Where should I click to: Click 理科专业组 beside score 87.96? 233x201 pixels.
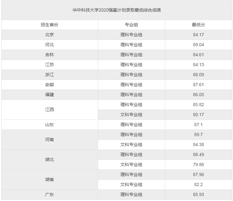point(131,174)
